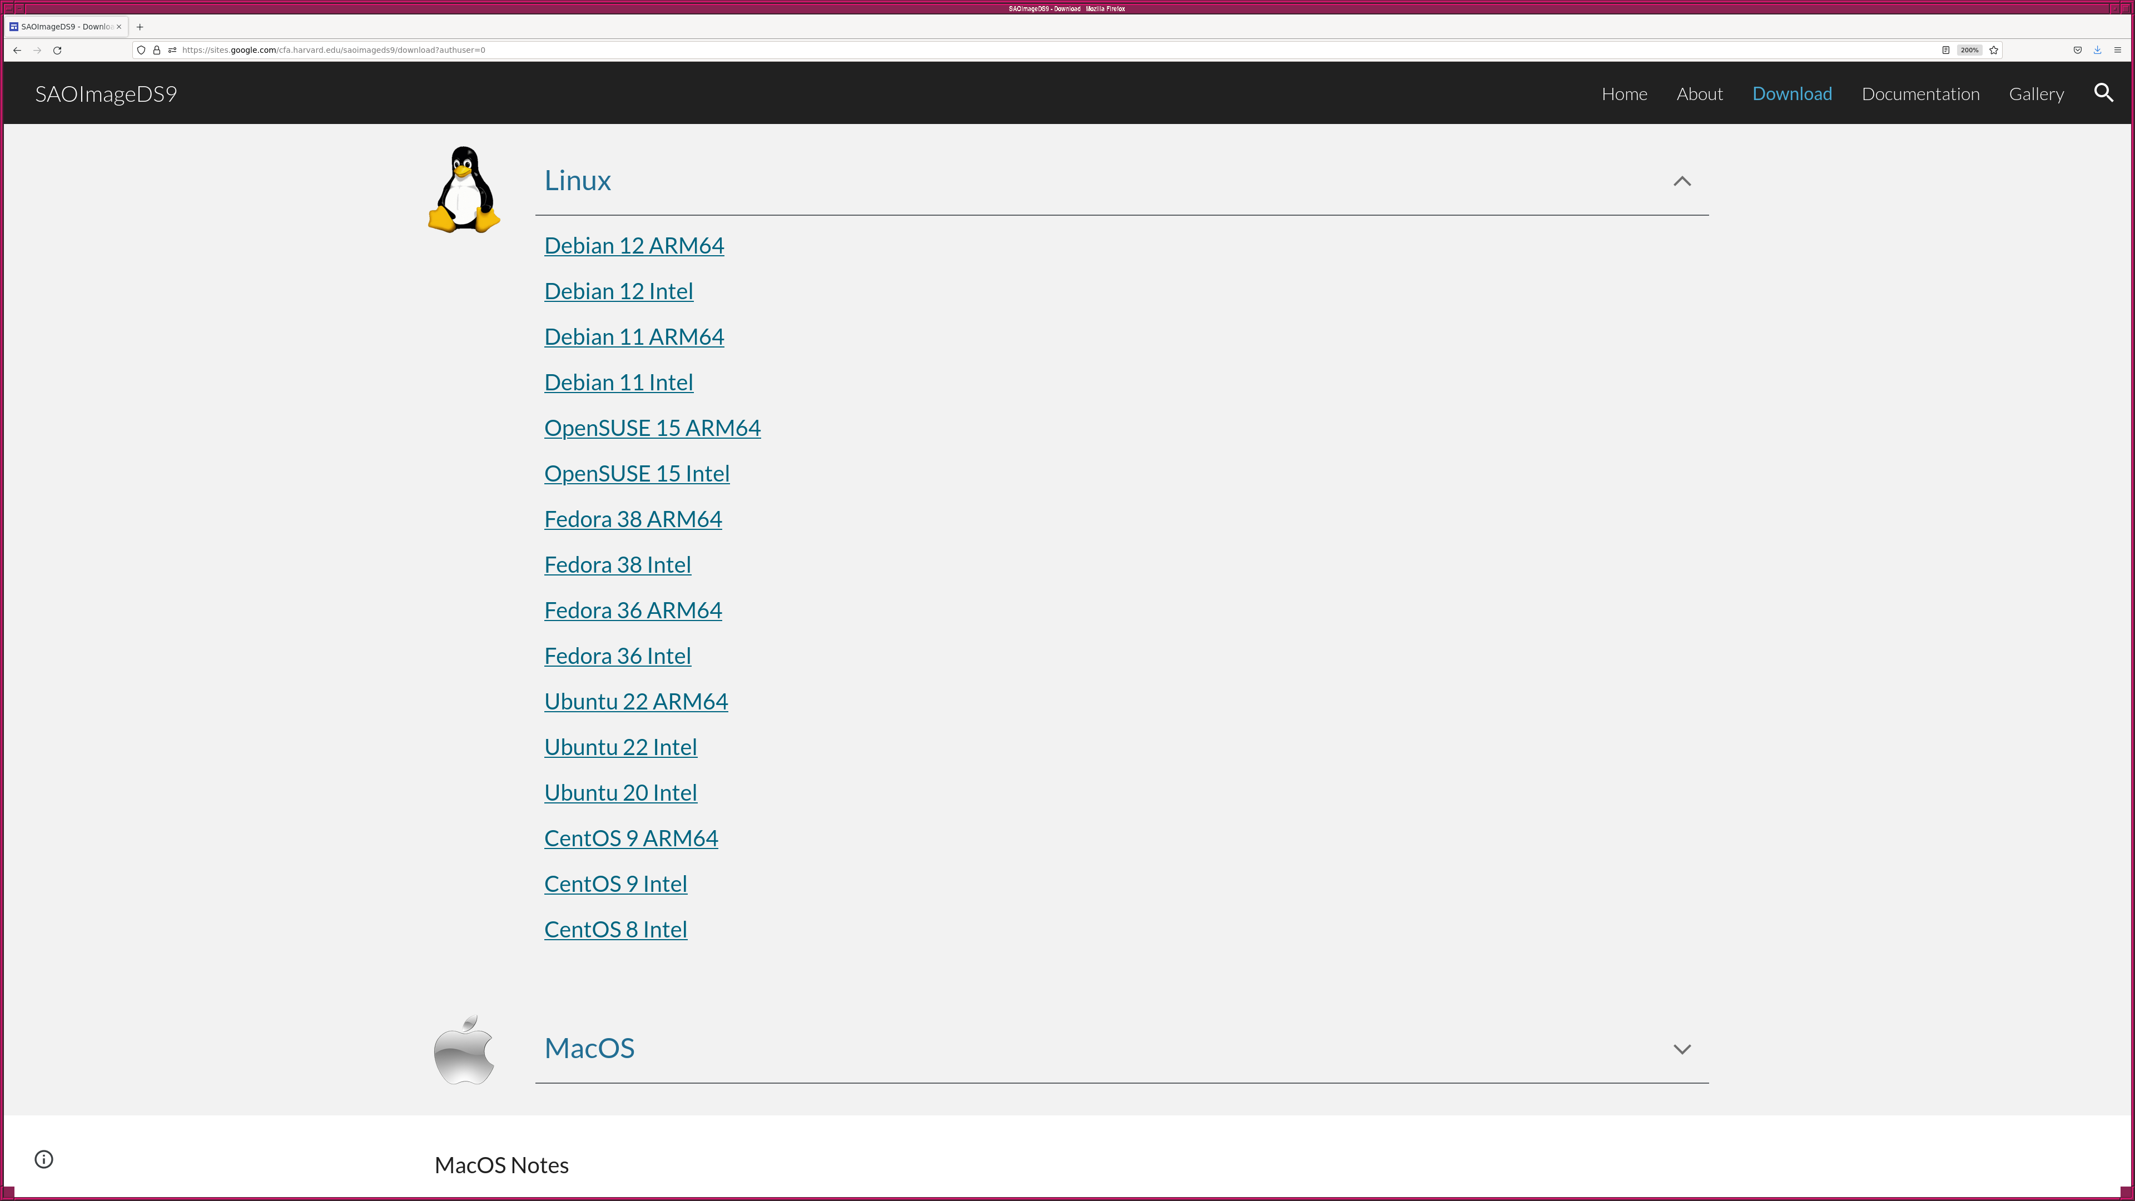Open a new browser tab
This screenshot has width=2135, height=1201.
pyautogui.click(x=139, y=27)
